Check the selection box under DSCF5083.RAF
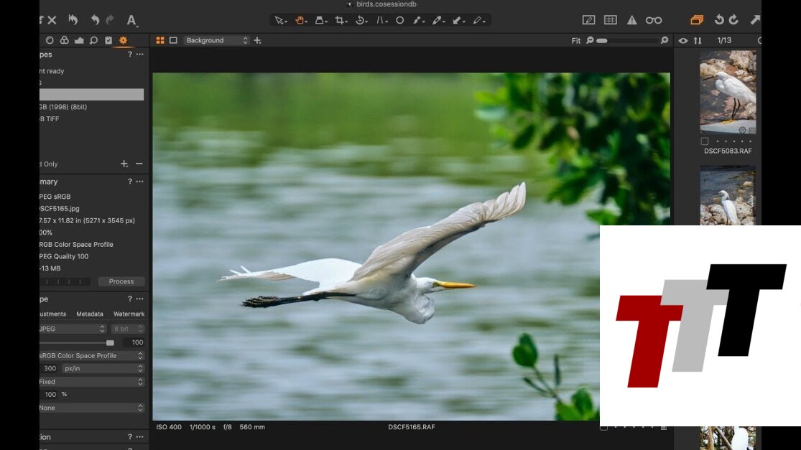801x450 pixels. coord(705,141)
